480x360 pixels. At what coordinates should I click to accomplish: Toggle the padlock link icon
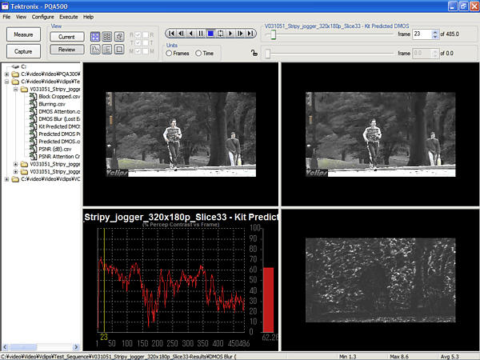[x=254, y=54]
